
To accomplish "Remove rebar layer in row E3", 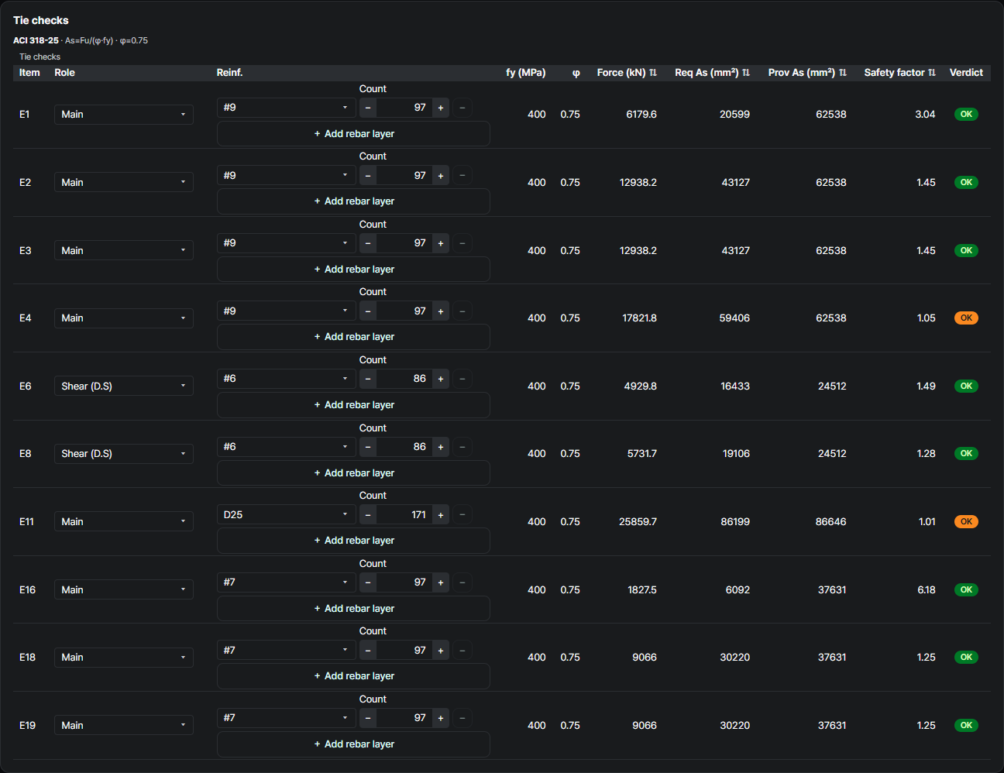I will pyautogui.click(x=462, y=243).
